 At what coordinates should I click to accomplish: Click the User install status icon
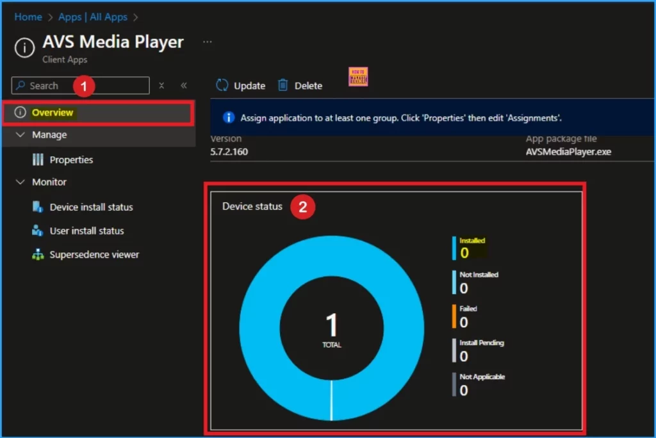[x=38, y=231]
